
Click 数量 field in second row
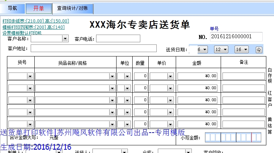pos(141,88)
